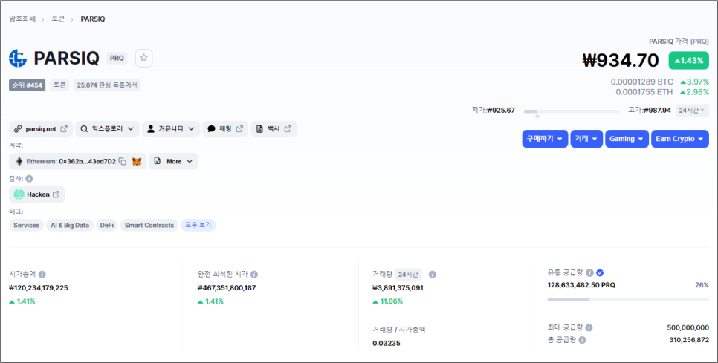Open the parsiq.net website link
This screenshot has height=363, width=718.
point(41,129)
